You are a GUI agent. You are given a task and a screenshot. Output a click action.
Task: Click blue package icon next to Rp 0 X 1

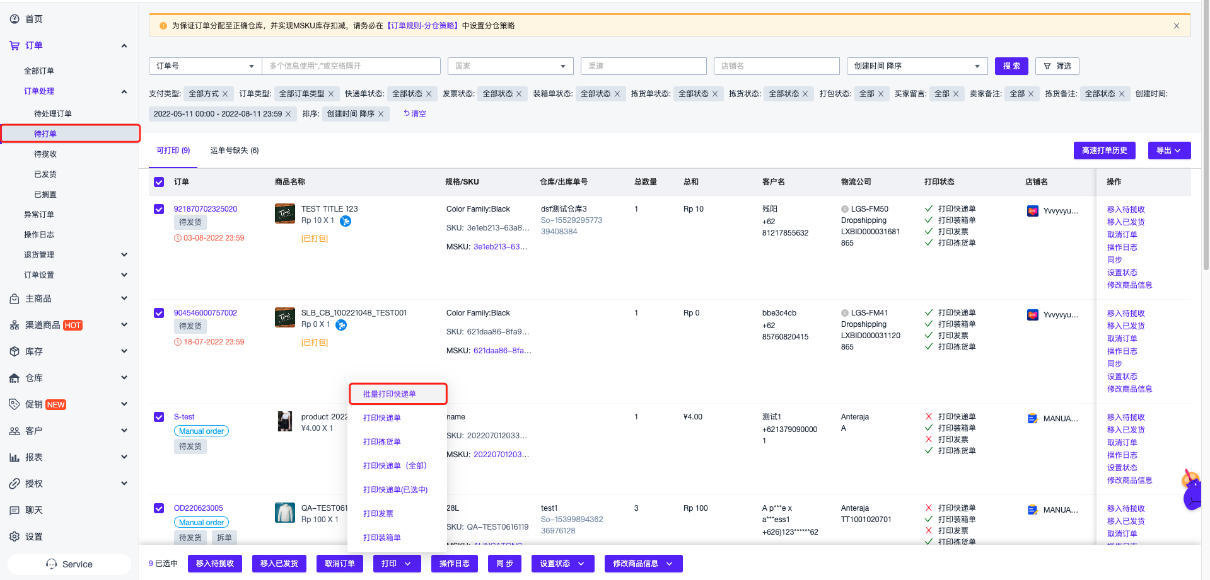[x=341, y=325]
